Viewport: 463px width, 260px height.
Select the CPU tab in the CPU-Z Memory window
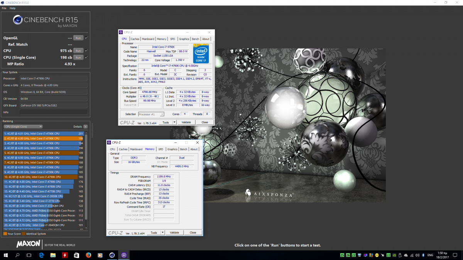pyautogui.click(x=112, y=149)
